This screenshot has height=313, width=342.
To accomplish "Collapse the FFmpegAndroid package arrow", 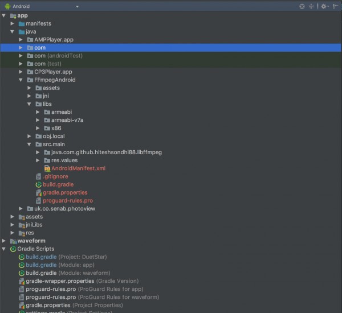I will click(x=21, y=80).
